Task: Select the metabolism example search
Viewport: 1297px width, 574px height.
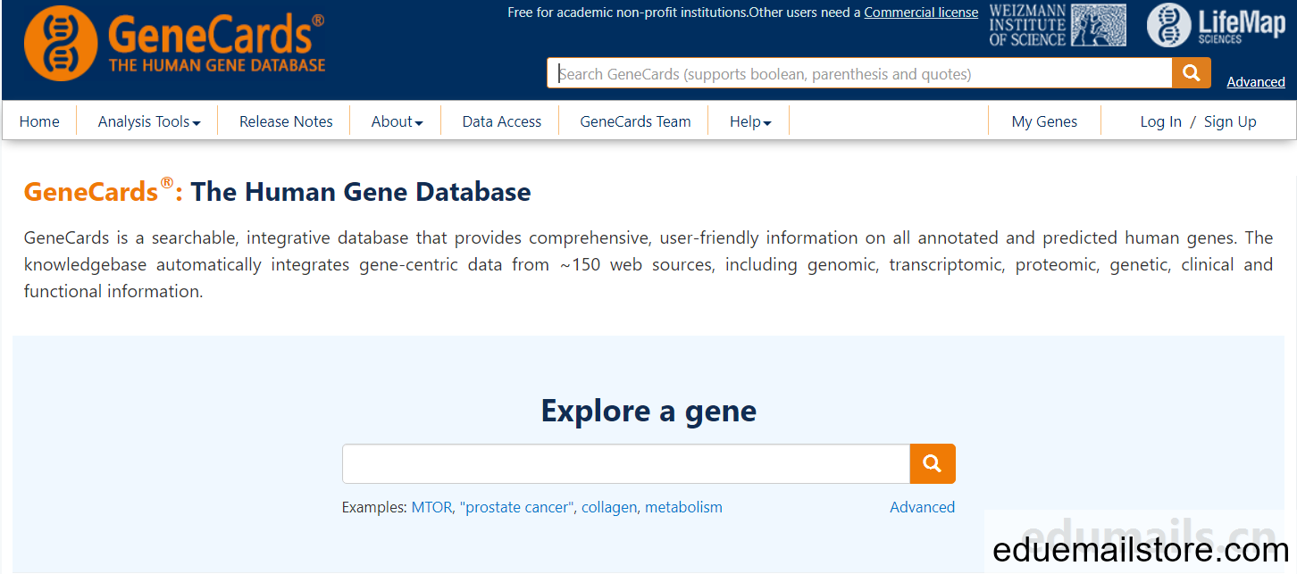Action: click(x=683, y=507)
